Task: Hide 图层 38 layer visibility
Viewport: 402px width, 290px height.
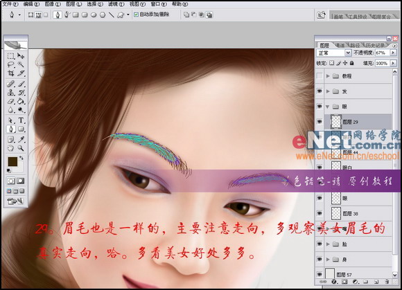Action: [x=320, y=213]
